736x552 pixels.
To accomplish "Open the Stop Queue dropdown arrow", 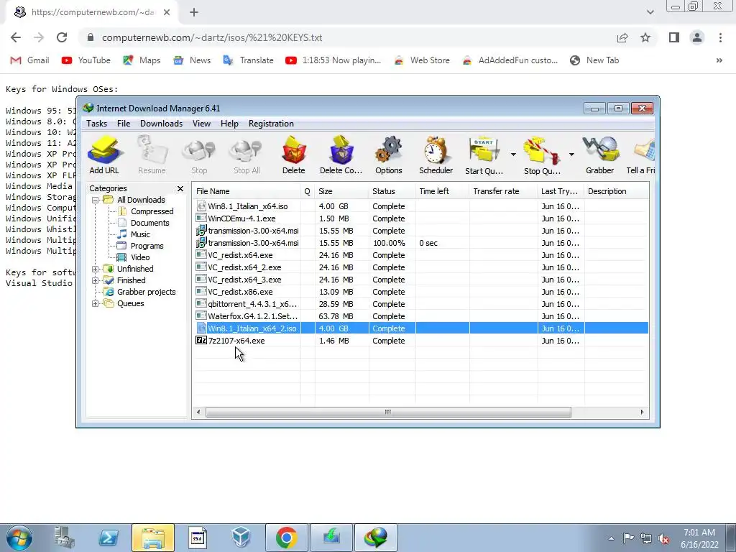I will (x=571, y=155).
